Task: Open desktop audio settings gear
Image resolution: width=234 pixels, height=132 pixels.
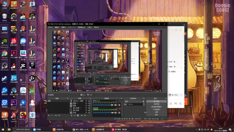Action: point(119,113)
